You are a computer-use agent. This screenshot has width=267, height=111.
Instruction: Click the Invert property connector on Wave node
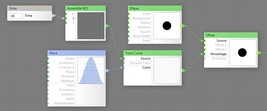coord(48,99)
